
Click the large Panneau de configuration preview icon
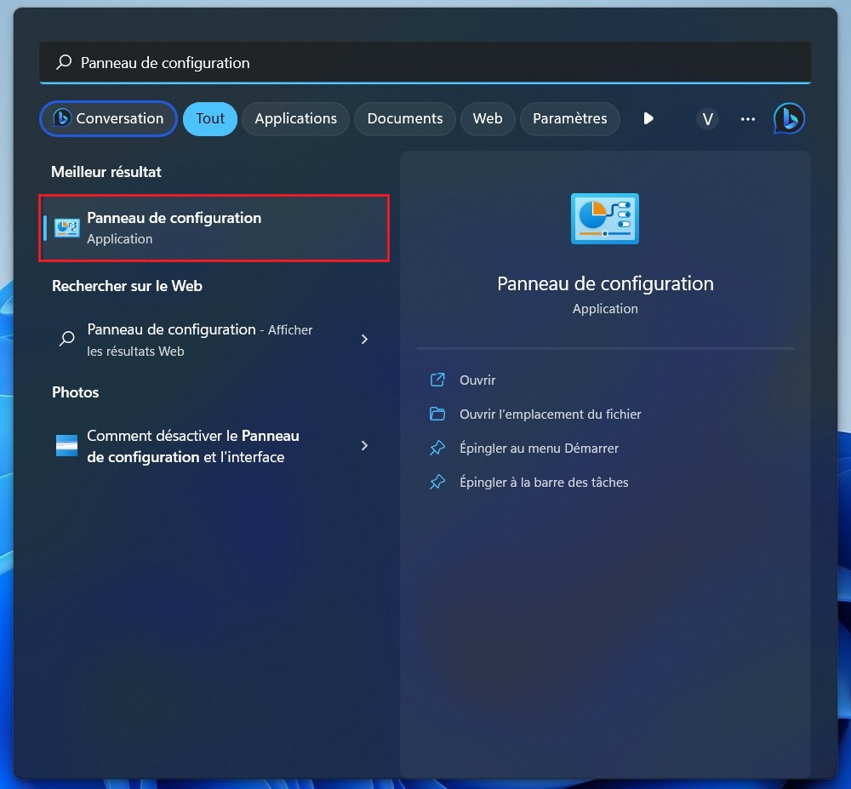click(604, 219)
